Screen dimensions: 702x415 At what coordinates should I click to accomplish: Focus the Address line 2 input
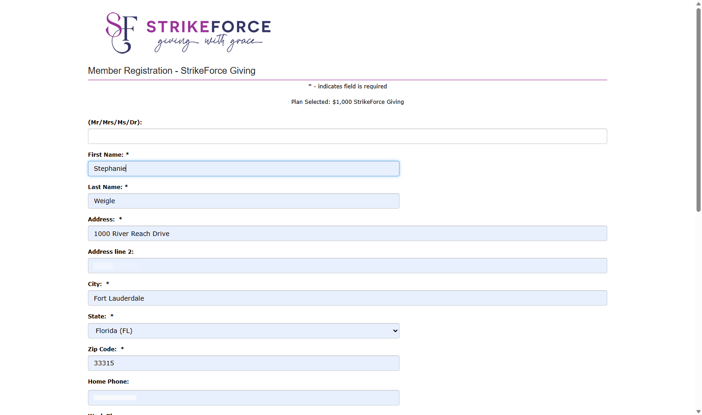tap(347, 266)
